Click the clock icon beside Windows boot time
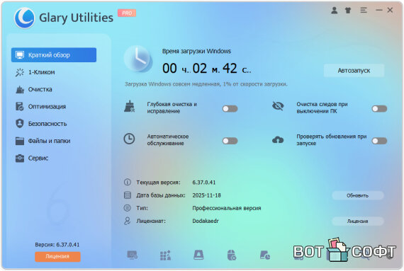This screenshot has width=404, height=271. [138, 59]
